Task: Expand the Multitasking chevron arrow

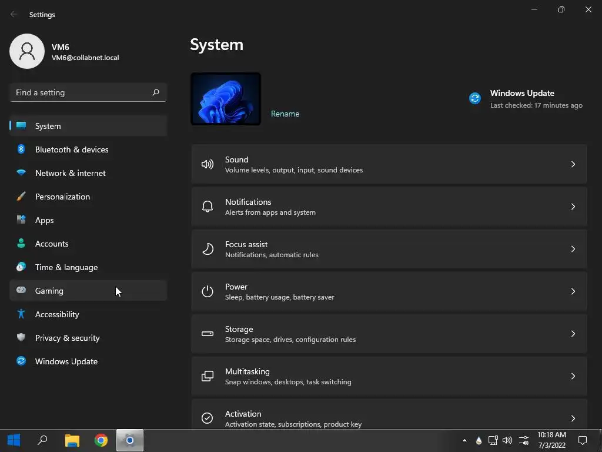Action: pyautogui.click(x=573, y=376)
